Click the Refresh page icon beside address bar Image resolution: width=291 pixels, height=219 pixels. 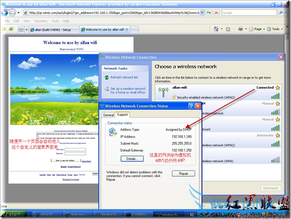(x=208, y=13)
